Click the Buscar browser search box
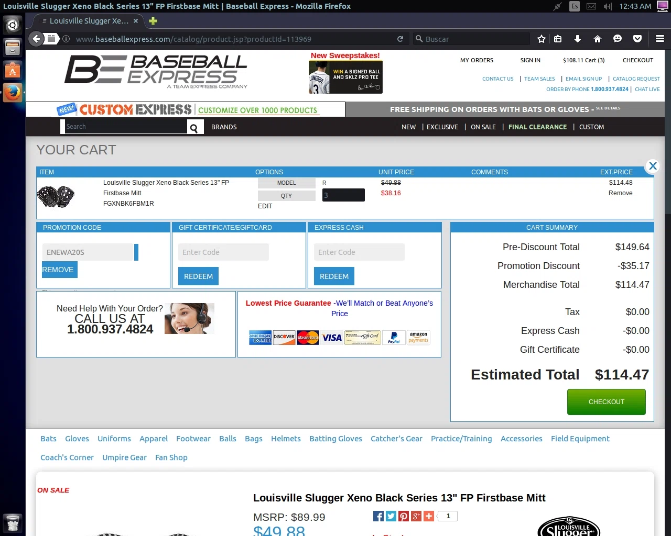The image size is (671, 536). tap(472, 39)
